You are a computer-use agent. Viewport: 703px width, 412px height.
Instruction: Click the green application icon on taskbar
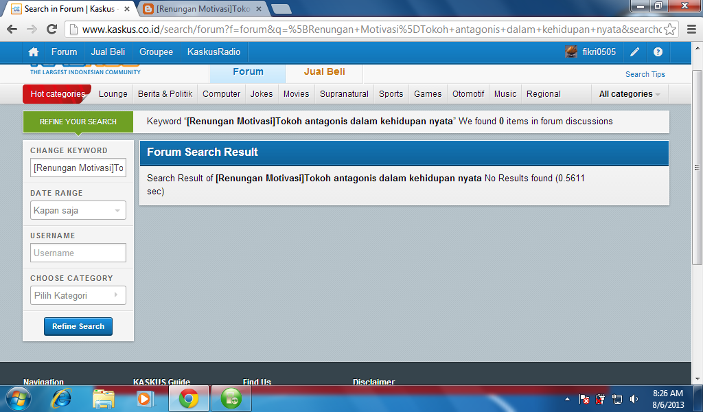click(231, 398)
